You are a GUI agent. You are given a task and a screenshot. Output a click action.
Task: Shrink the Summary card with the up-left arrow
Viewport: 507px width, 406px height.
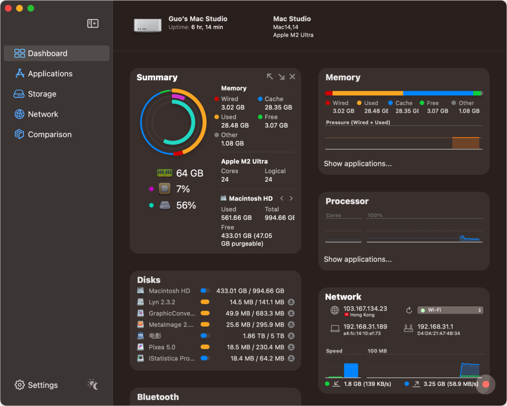[x=270, y=77]
